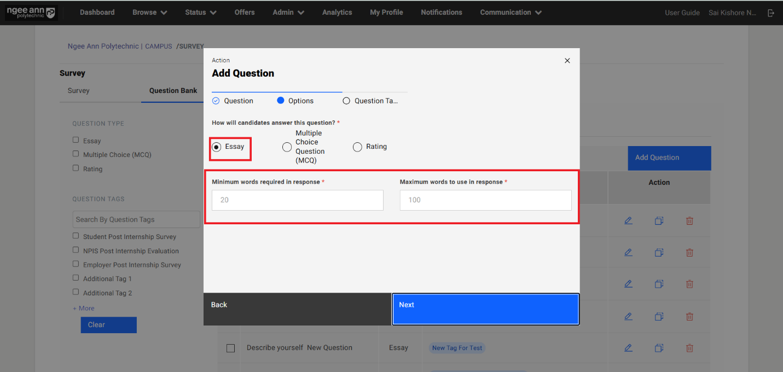Click the first row's duplicate icon
The width and height of the screenshot is (783, 372).
tap(659, 221)
